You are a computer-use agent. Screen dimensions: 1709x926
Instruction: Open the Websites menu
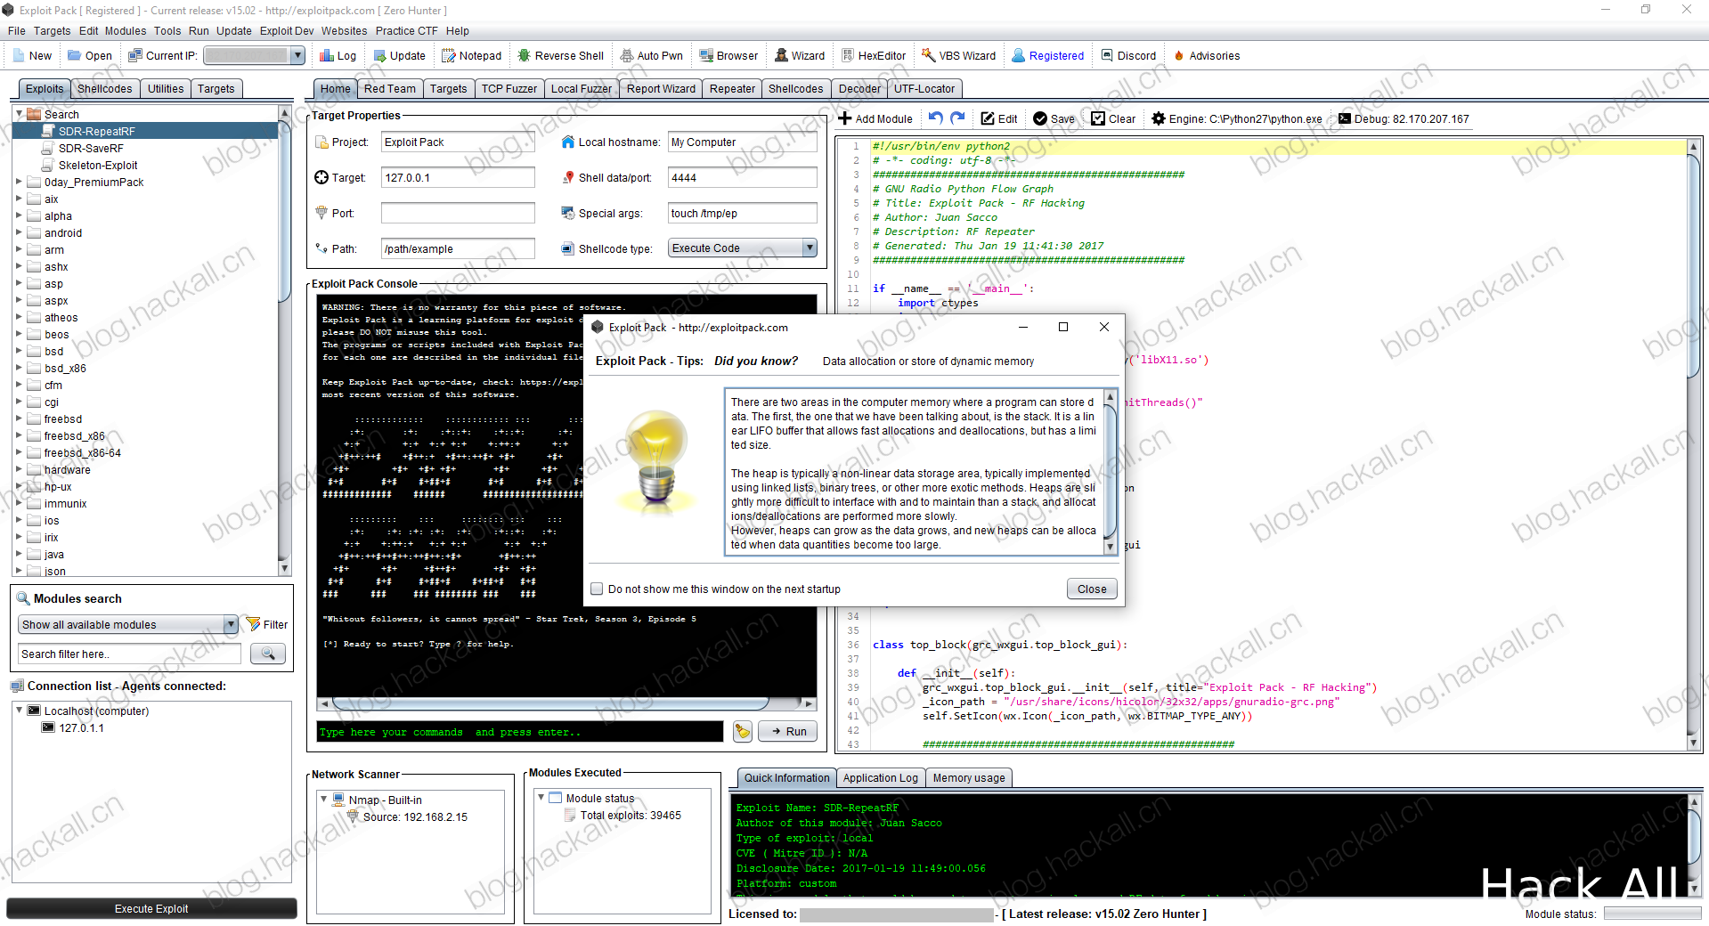pos(344,30)
